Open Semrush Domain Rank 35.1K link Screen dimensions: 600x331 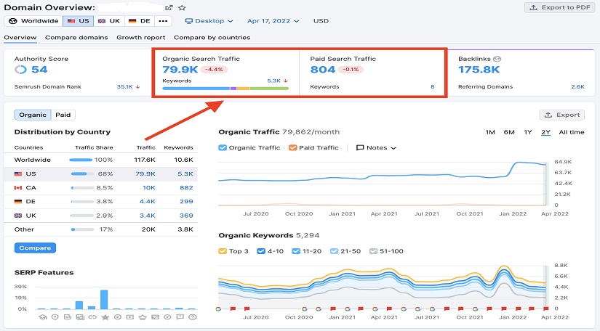[125, 86]
